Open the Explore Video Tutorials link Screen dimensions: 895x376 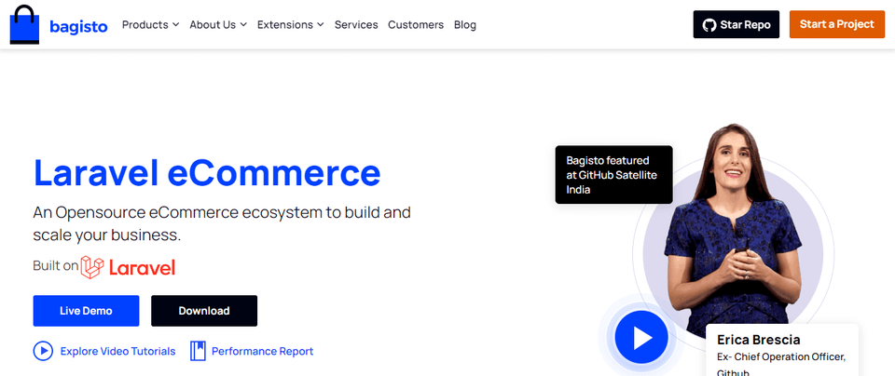[117, 351]
